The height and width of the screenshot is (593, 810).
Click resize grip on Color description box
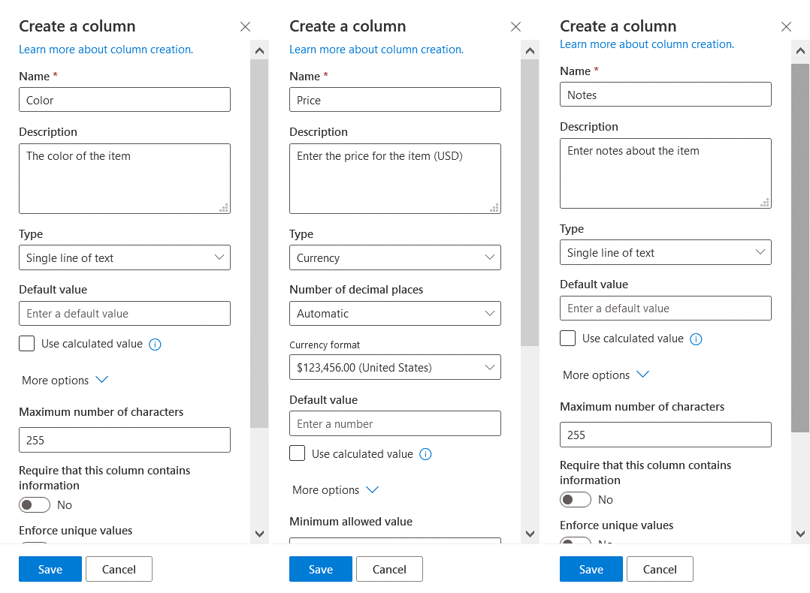pyautogui.click(x=224, y=207)
